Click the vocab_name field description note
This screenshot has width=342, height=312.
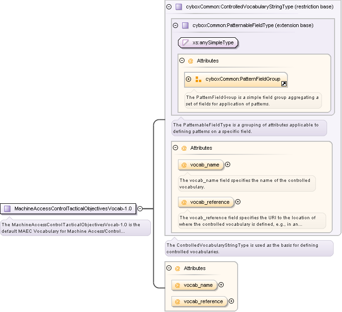246,183
